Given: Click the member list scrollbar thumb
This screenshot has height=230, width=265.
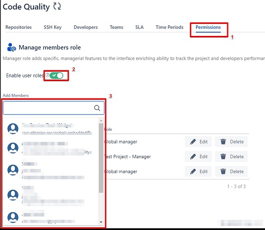Looking at the screenshot, I should coord(101,158).
